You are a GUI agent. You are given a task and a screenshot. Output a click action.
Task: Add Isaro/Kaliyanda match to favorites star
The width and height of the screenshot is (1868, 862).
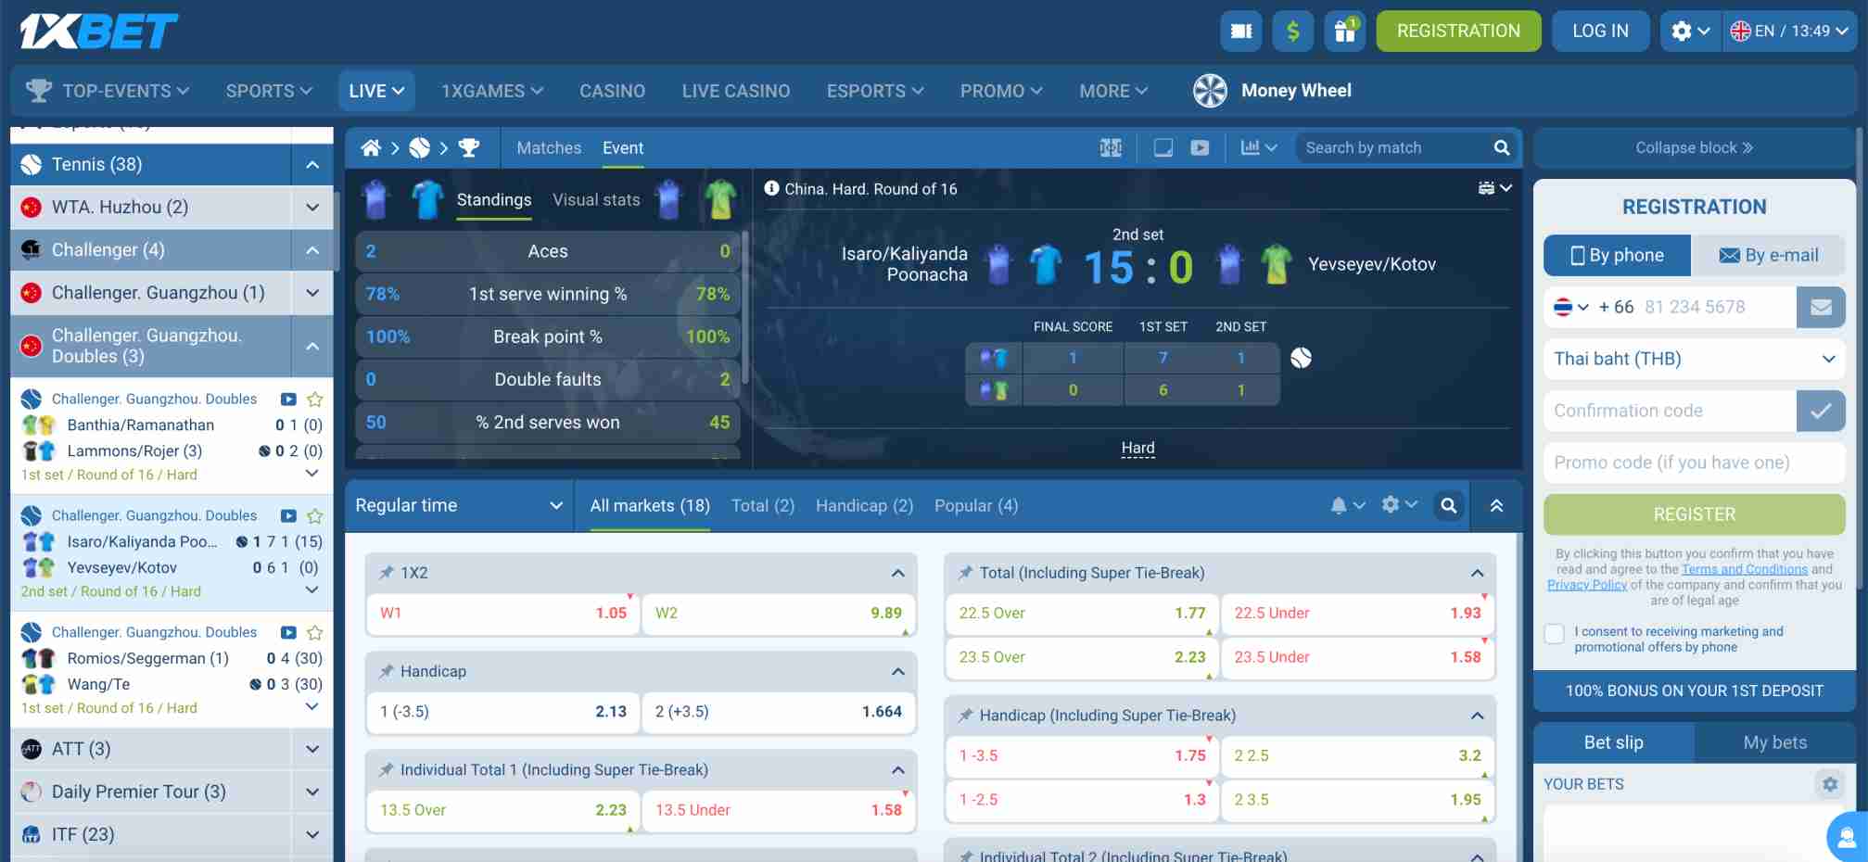pyautogui.click(x=315, y=516)
